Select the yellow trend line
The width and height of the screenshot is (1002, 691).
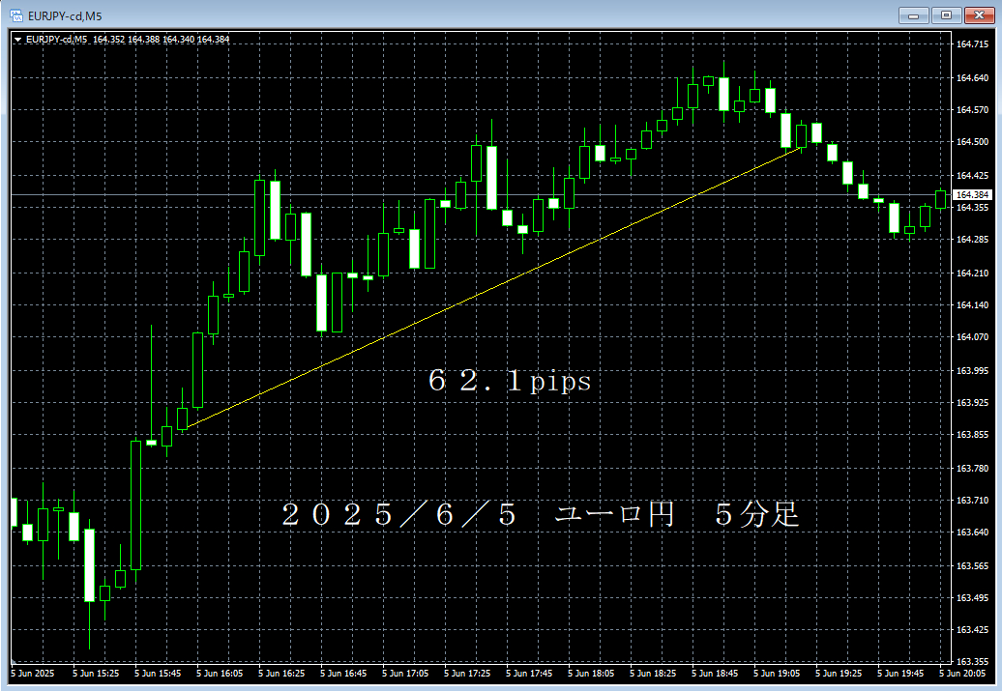click(x=492, y=287)
